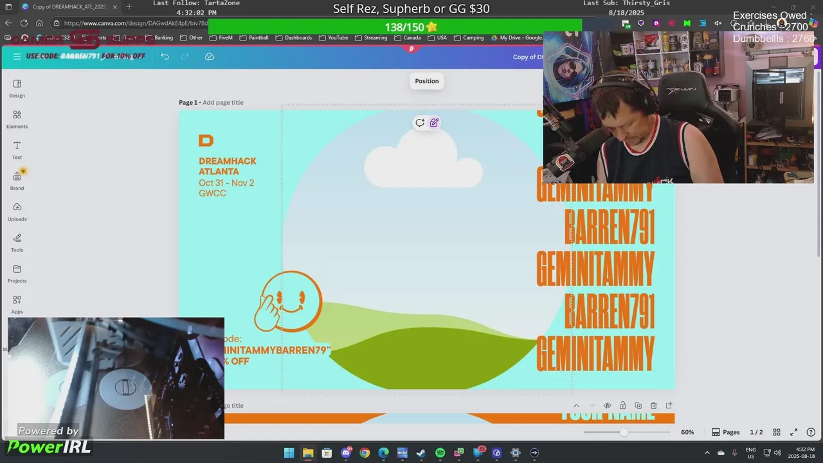
Task: Open the Streaming bookmarks folder
Action: pyautogui.click(x=371, y=38)
